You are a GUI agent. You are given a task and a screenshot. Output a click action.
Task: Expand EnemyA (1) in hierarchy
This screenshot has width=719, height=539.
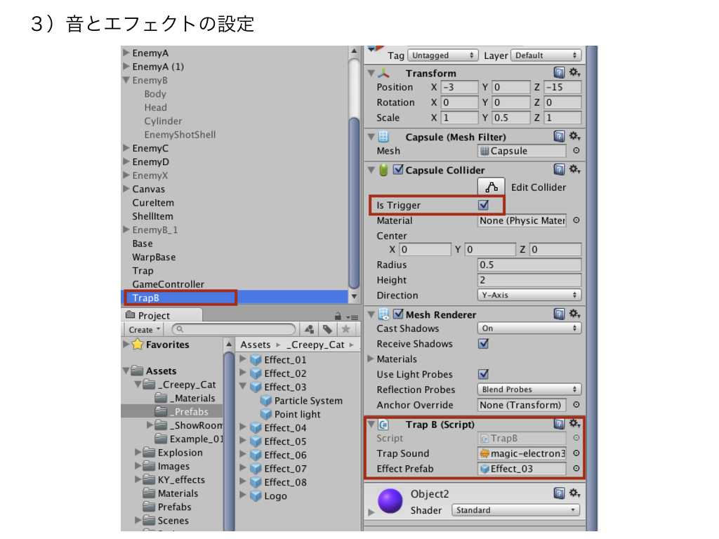126,67
